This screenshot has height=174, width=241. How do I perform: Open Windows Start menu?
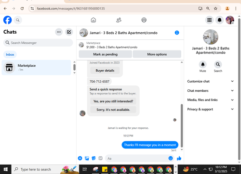tap(6, 169)
